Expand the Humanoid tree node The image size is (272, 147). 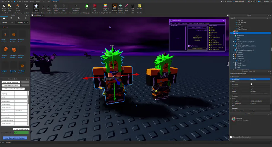[234, 55]
